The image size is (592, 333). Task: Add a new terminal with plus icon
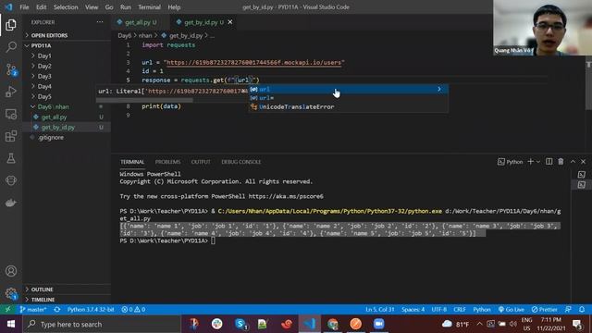click(x=530, y=162)
